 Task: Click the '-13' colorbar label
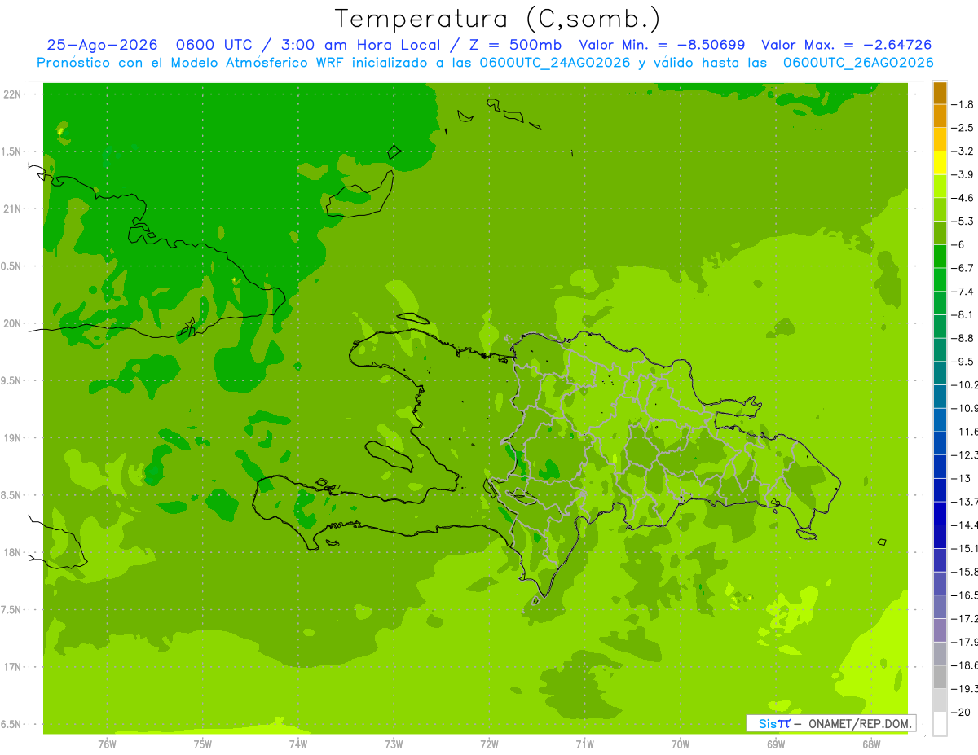[962, 478]
